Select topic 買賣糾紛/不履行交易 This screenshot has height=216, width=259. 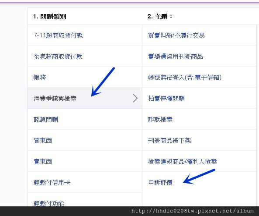[176, 35]
